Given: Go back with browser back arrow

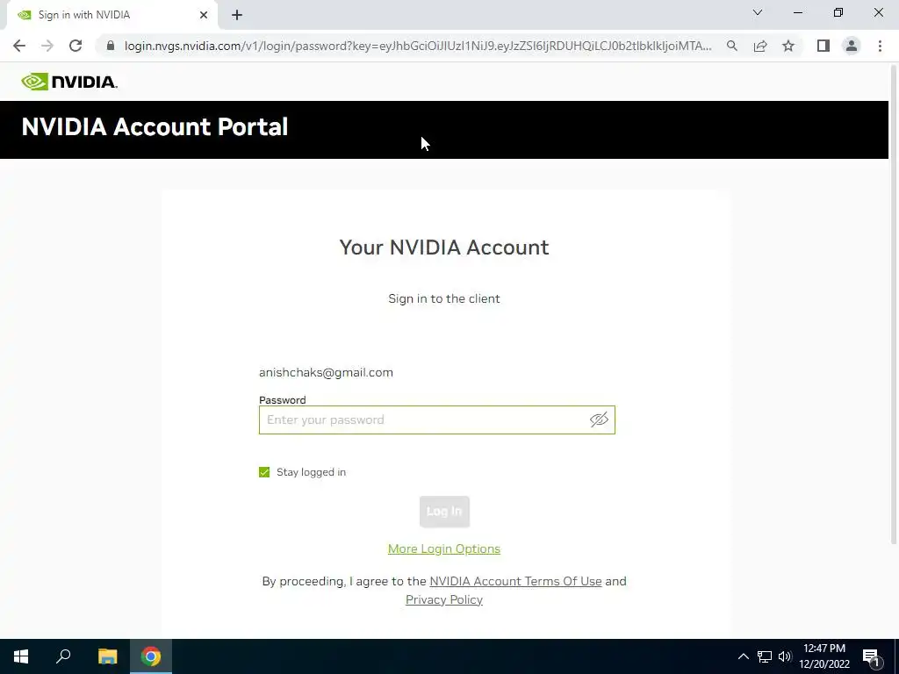Looking at the screenshot, I should [19, 46].
